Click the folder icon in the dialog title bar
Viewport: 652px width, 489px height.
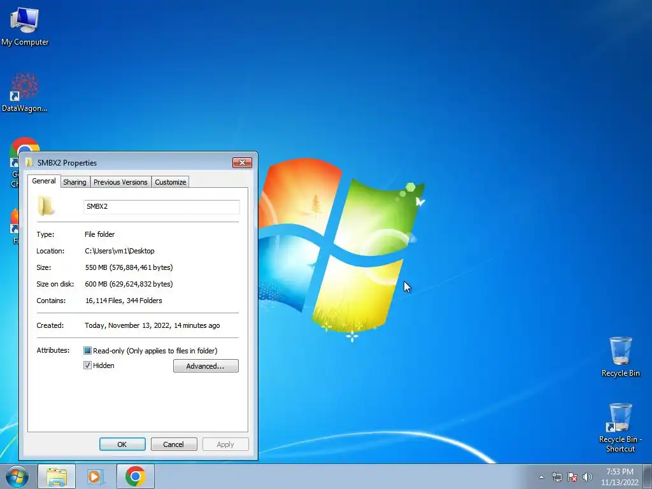(29, 162)
